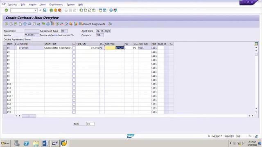Open the Contract menu
This screenshot has height=147, width=262.
12,4
